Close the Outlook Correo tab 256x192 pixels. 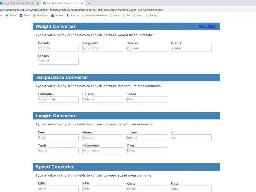(38, 3)
